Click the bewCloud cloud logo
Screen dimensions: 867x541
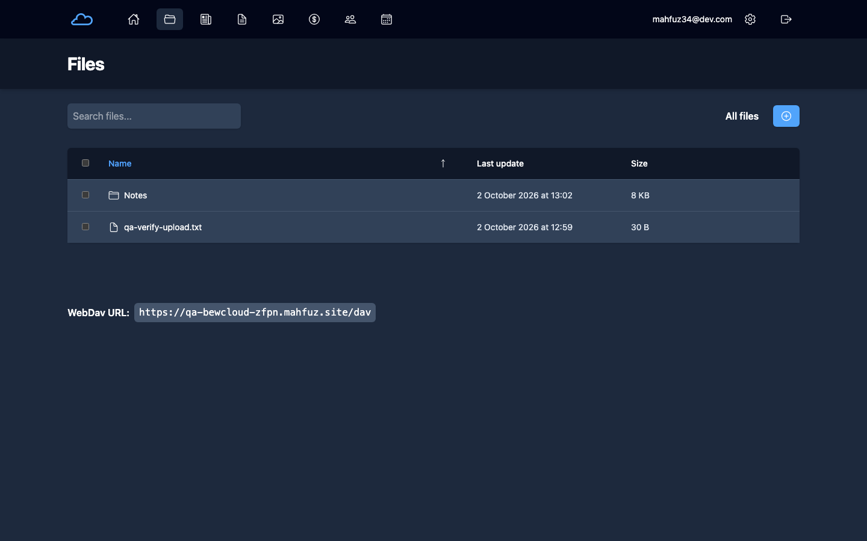(x=82, y=19)
